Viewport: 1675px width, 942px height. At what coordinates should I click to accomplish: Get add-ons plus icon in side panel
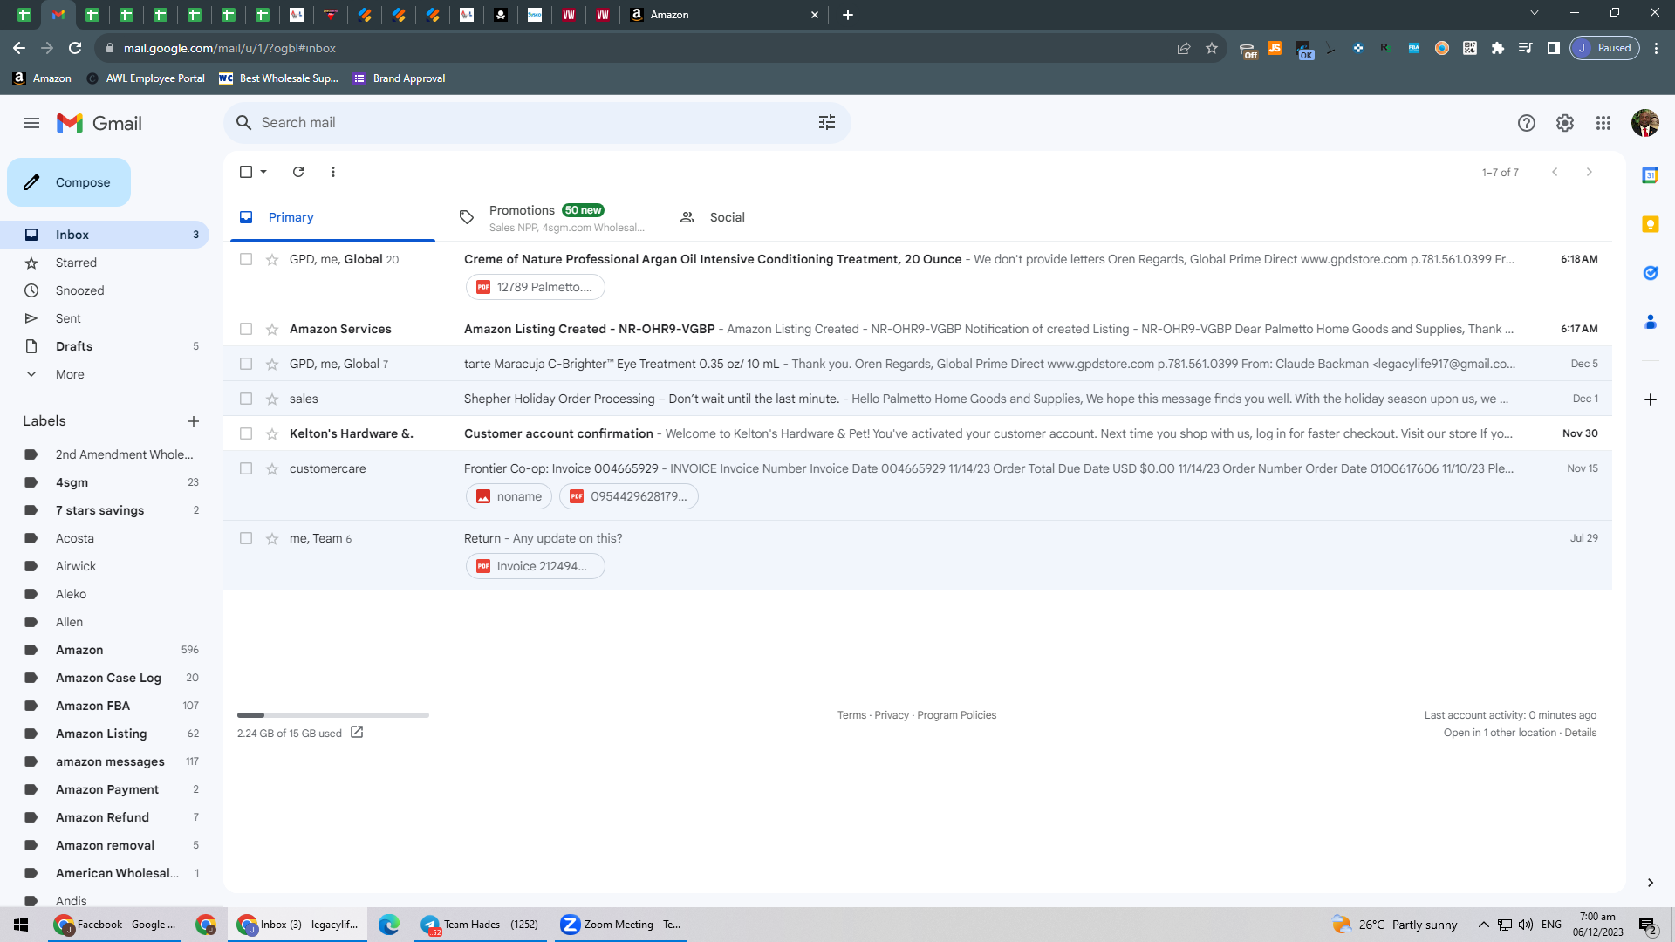coord(1651,399)
